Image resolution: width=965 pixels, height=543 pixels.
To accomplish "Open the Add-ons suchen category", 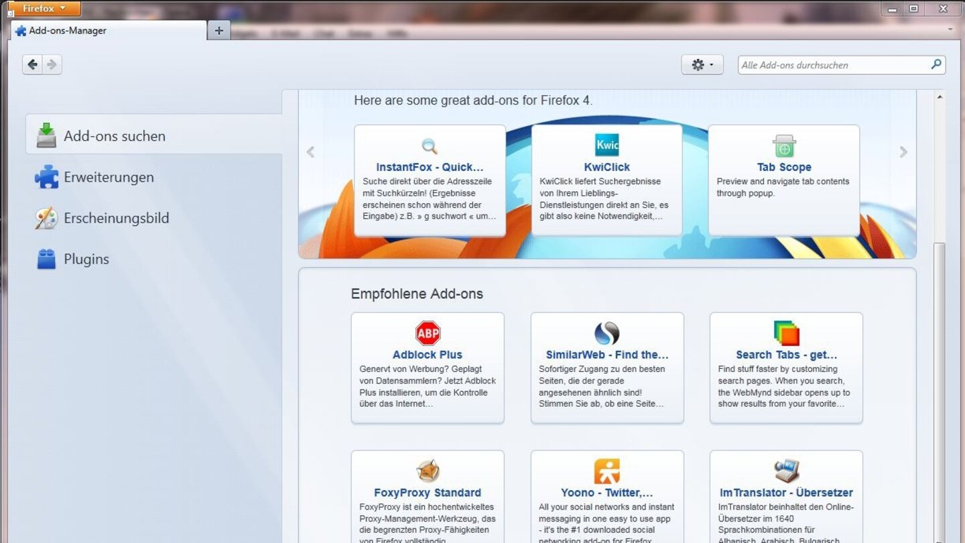I will pyautogui.click(x=154, y=135).
